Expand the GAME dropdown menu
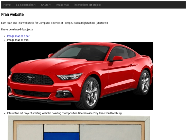The width and height of the screenshot is (187, 140). pyautogui.click(x=46, y=5)
